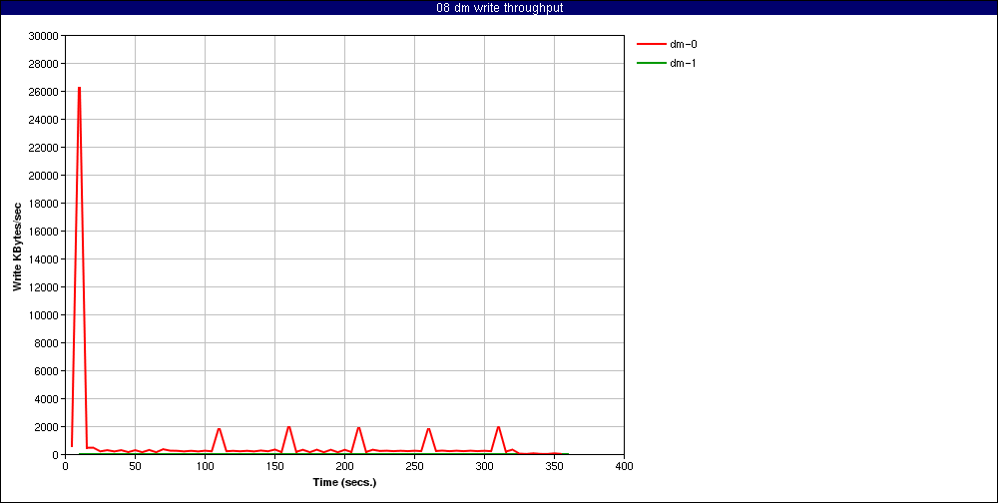Click the 150 x-axis tick value

click(275, 466)
